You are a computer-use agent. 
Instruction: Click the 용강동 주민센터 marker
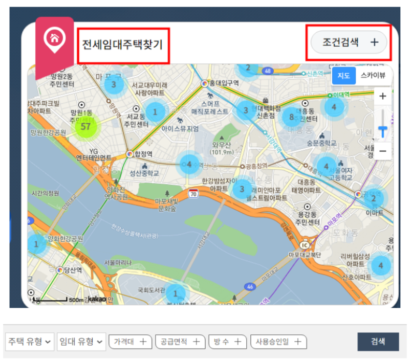pos(308,207)
